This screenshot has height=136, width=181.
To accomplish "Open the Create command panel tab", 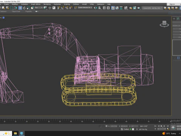I will pyautogui.click(x=174, y=19).
